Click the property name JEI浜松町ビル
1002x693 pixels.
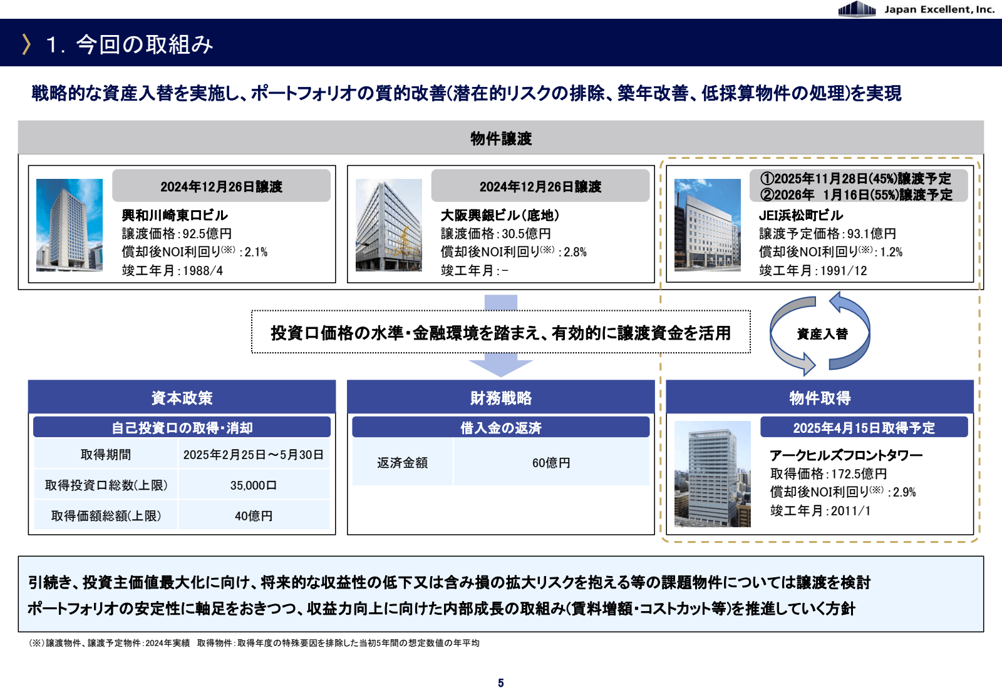point(801,215)
